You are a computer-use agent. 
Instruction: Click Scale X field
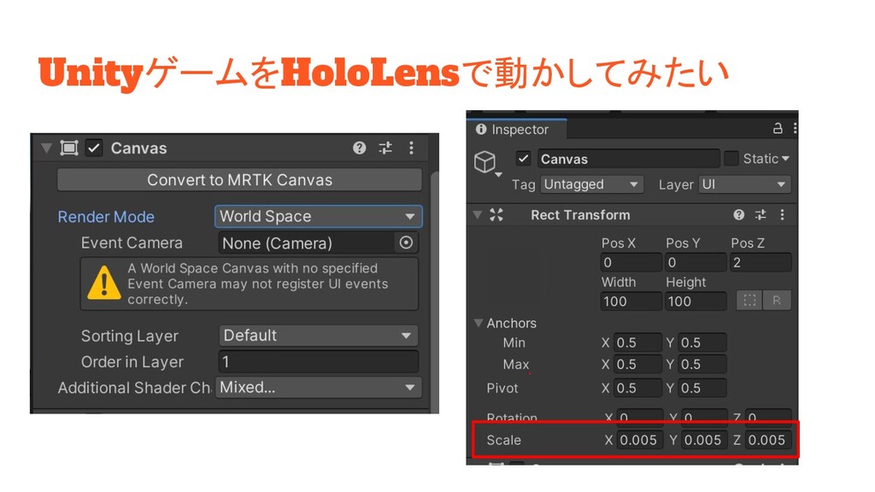[x=640, y=440]
